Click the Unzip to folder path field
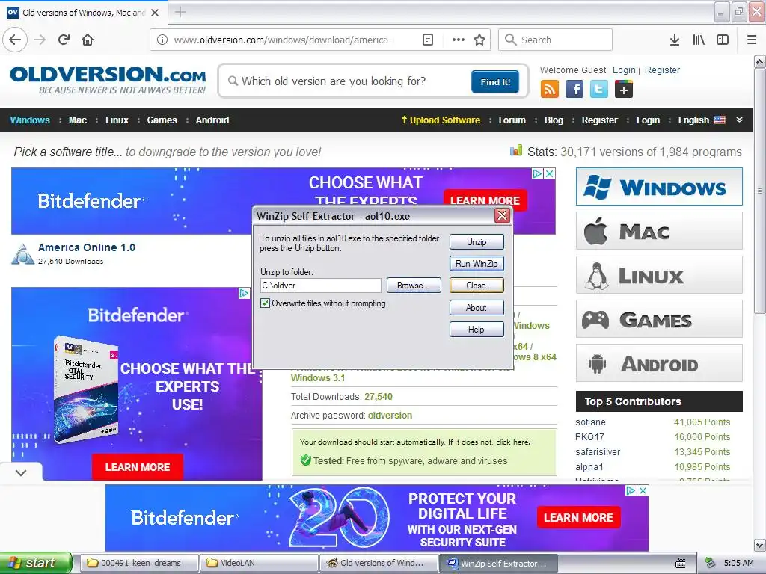 [320, 286]
